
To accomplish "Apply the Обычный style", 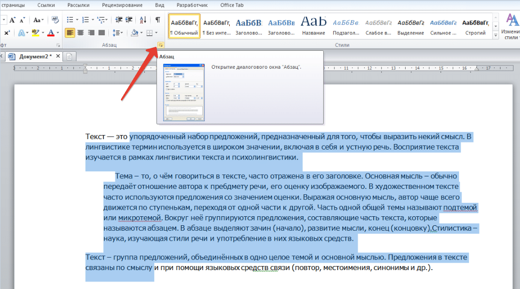I will (x=184, y=26).
